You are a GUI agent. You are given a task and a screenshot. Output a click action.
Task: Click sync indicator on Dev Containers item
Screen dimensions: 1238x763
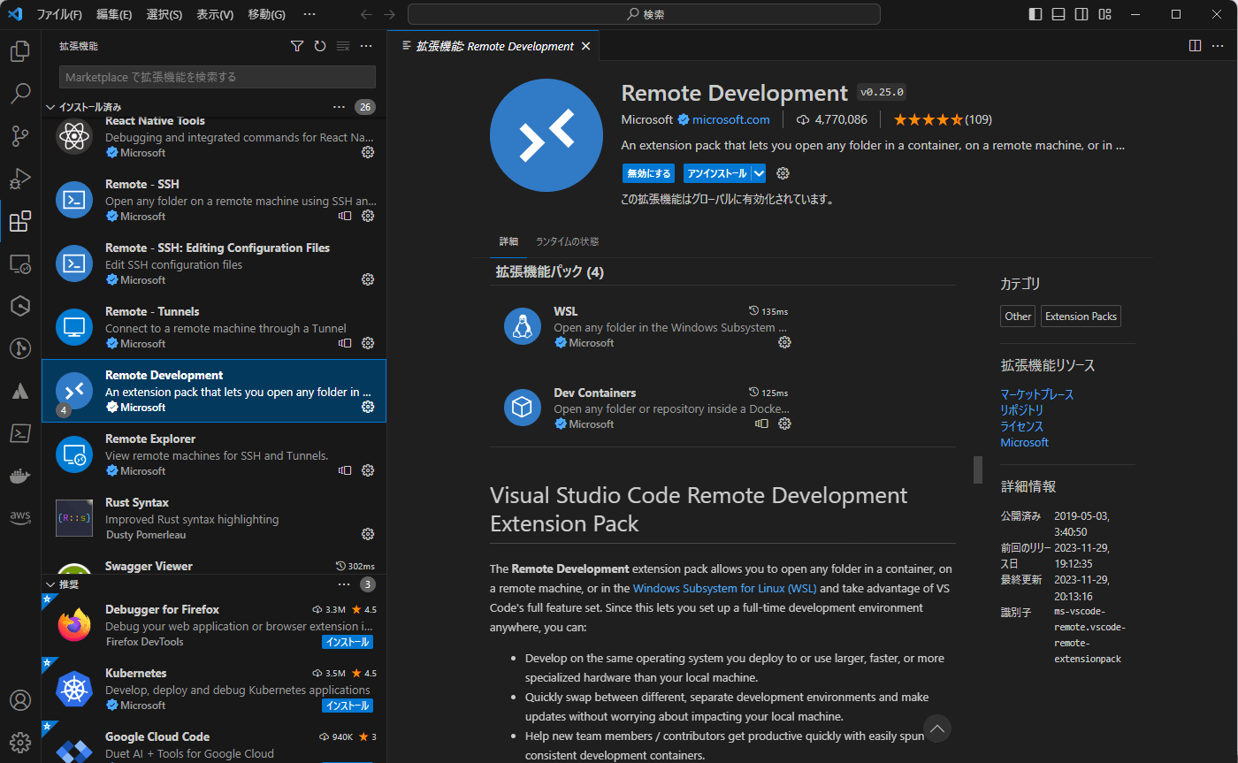pyautogui.click(x=762, y=423)
